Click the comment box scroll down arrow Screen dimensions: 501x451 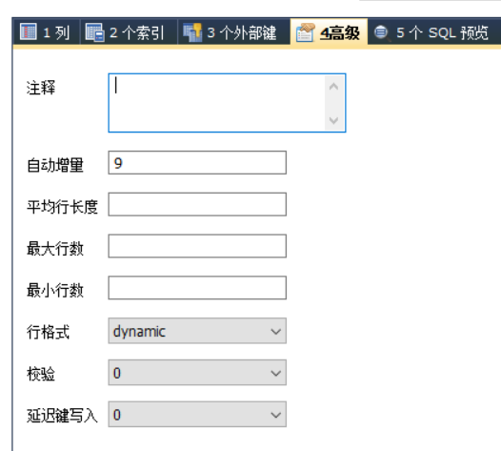point(334,120)
